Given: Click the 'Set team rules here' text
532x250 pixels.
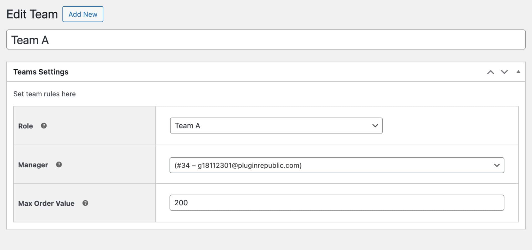Looking at the screenshot, I should [44, 94].
